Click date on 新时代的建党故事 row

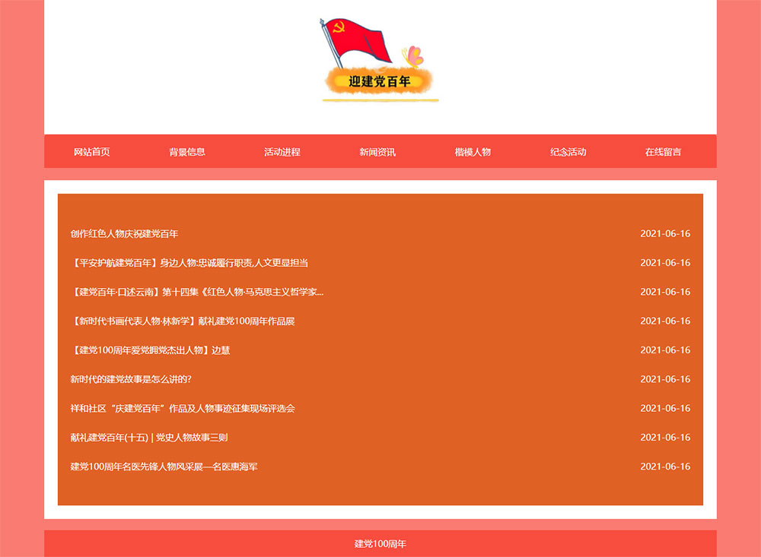point(665,379)
